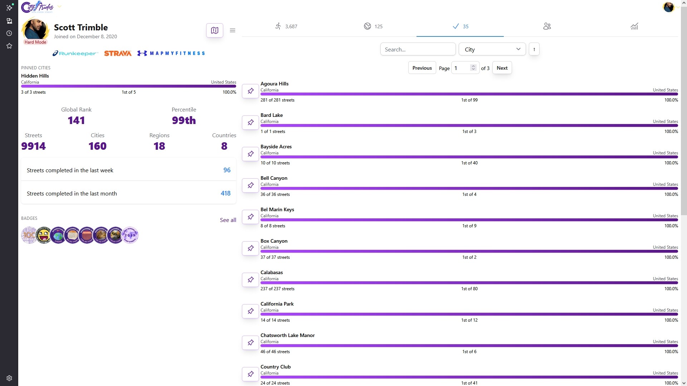Open the hamburger menu beside profile

point(233,30)
